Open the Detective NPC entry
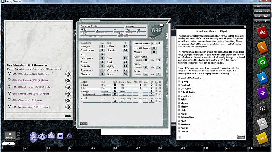This screenshot has width=272, height=152. pyautogui.click(x=185, y=88)
